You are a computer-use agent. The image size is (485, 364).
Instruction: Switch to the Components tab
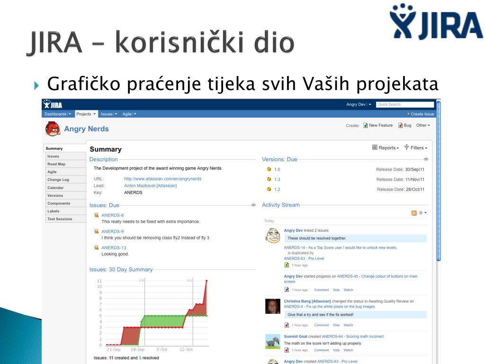[x=65, y=203]
